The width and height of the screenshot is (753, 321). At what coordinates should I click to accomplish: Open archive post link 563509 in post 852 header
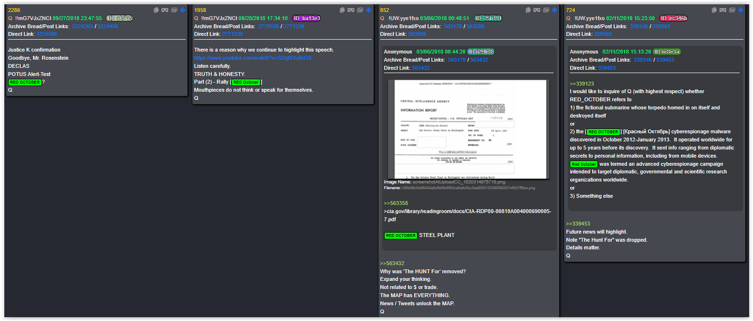point(475,26)
